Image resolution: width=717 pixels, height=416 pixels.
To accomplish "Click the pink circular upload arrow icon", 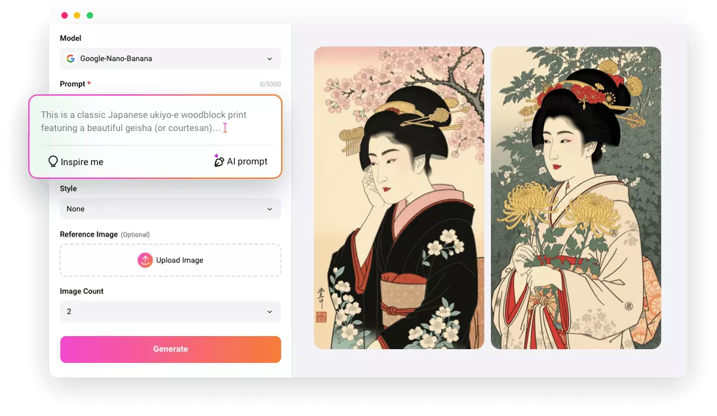I will coord(145,260).
